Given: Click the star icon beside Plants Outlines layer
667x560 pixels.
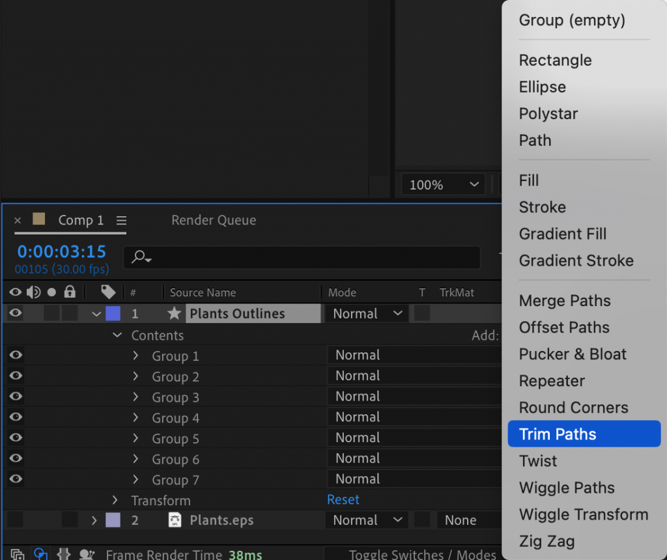Looking at the screenshot, I should point(173,313).
